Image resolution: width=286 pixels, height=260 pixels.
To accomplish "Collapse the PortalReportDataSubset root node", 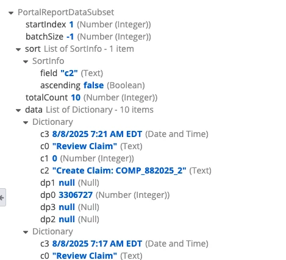I will [x=11, y=13].
